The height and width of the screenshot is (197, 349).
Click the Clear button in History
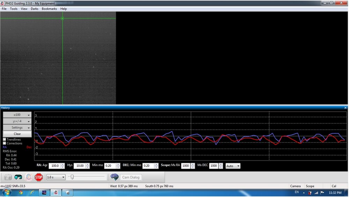[17, 134]
